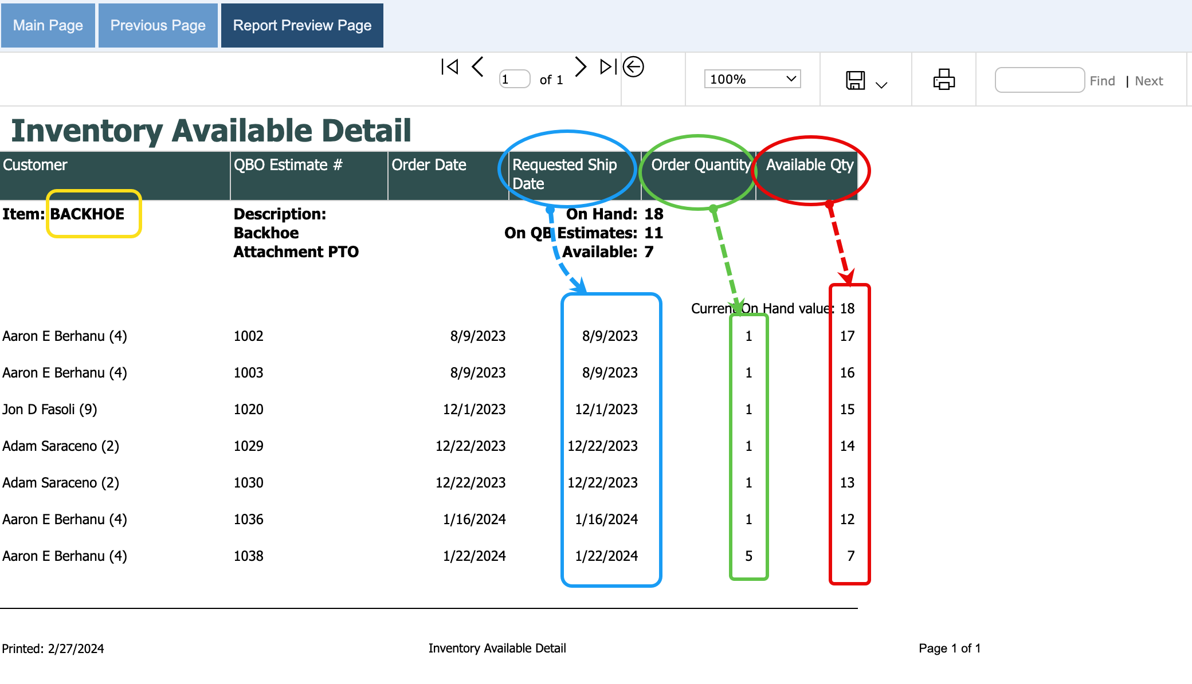1192x684 pixels.
Task: Jump to last page of report
Action: [608, 67]
